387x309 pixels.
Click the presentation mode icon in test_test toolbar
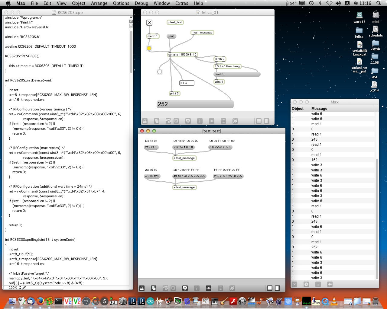tap(185, 288)
